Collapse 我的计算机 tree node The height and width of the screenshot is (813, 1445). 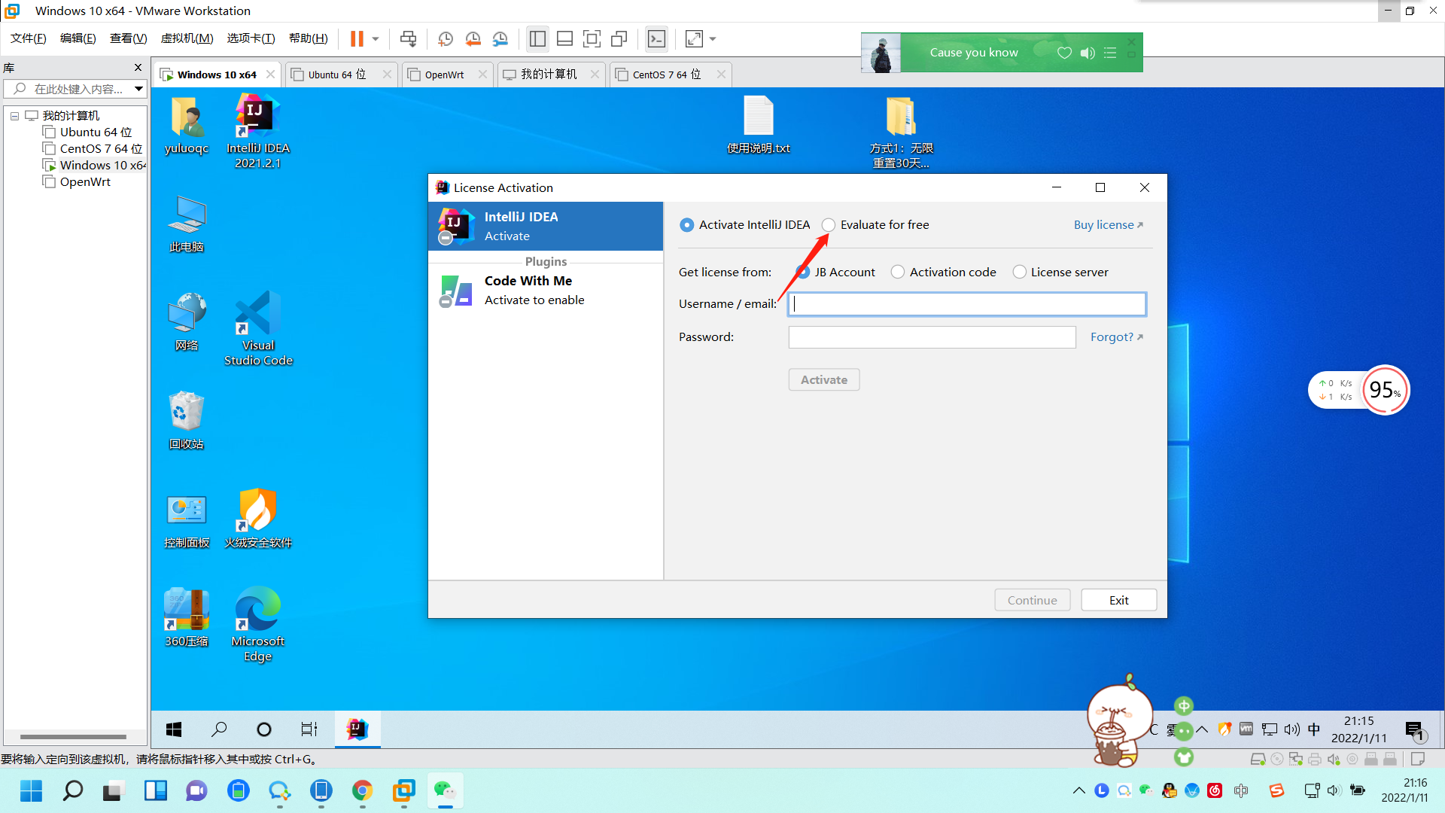(14, 116)
